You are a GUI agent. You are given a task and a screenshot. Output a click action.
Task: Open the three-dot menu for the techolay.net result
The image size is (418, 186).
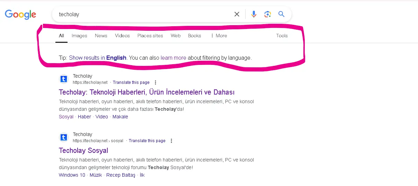155,82
